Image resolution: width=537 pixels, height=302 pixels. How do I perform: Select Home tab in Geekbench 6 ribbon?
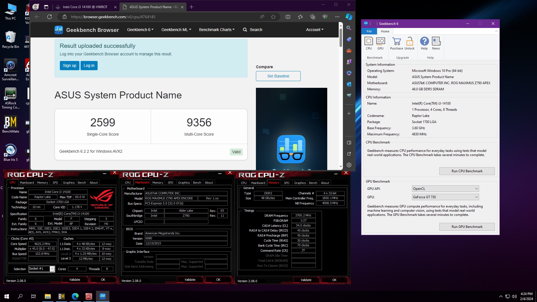tap(385, 31)
